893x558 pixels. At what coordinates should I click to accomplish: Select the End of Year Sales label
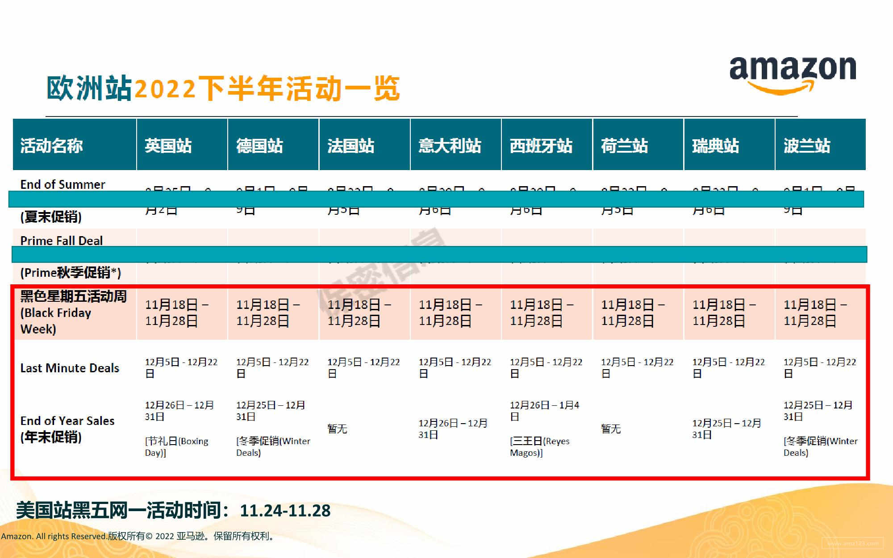[67, 421]
